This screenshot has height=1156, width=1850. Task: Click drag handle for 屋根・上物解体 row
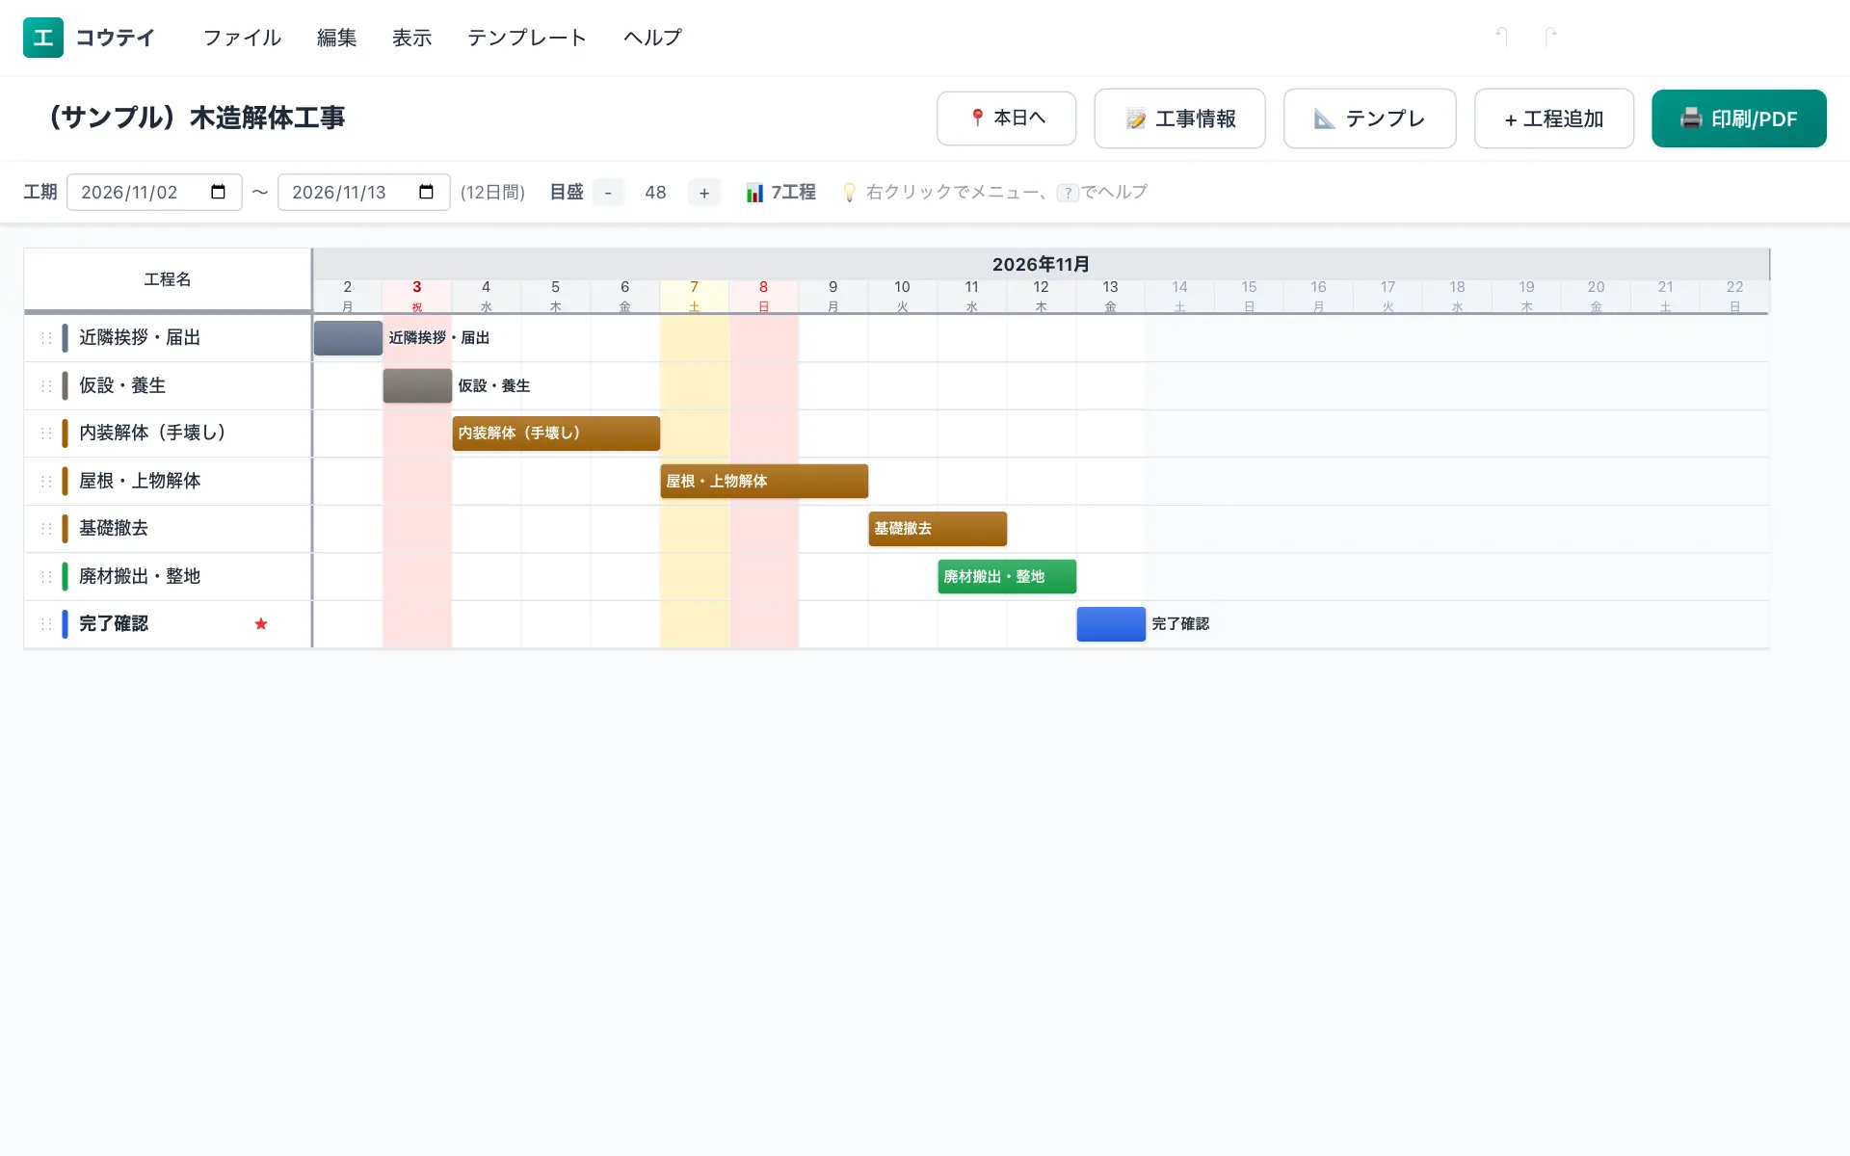(x=46, y=481)
